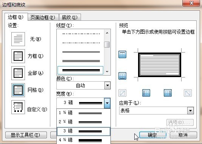Switch to the 底纹 (Shading) tab
Image resolution: width=202 pixels, height=144 pixels.
[70, 17]
